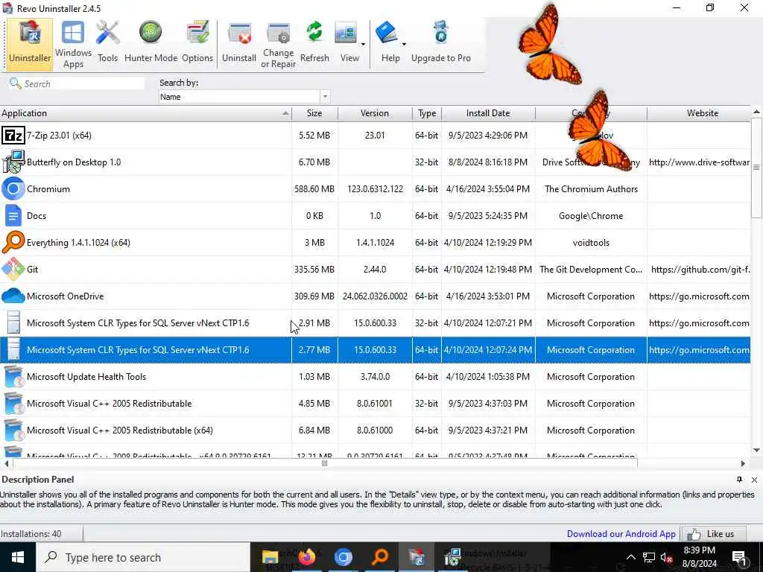Click the muted volume tray icon

coord(667,558)
